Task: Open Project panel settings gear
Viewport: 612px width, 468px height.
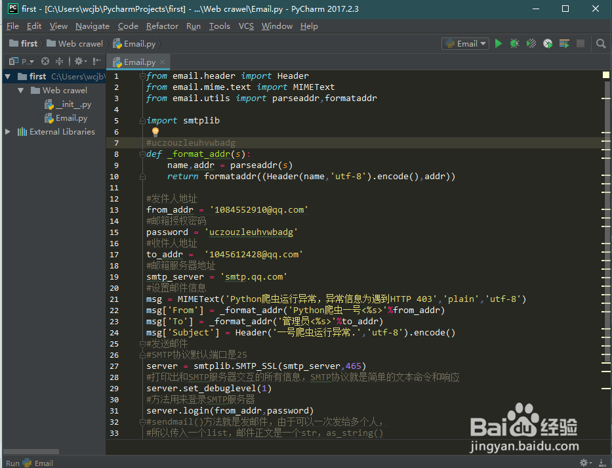Action: (79, 61)
